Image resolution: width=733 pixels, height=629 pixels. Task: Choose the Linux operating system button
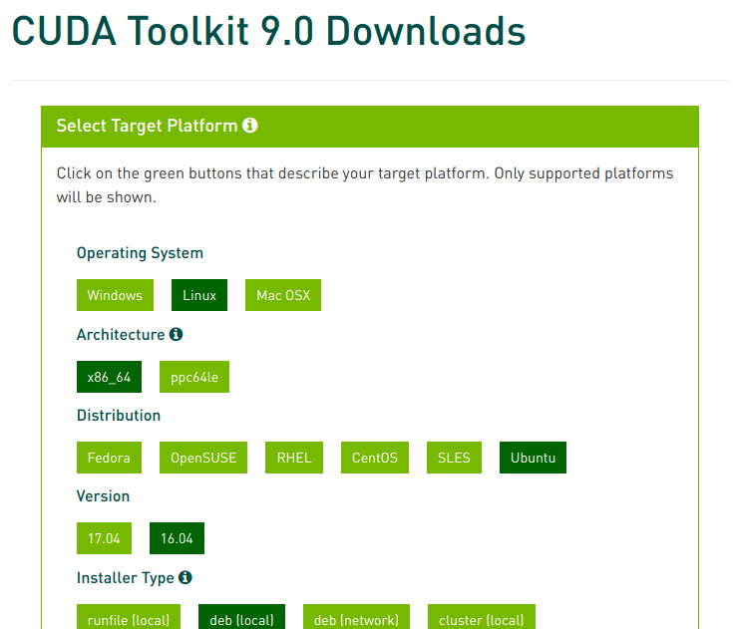(199, 295)
